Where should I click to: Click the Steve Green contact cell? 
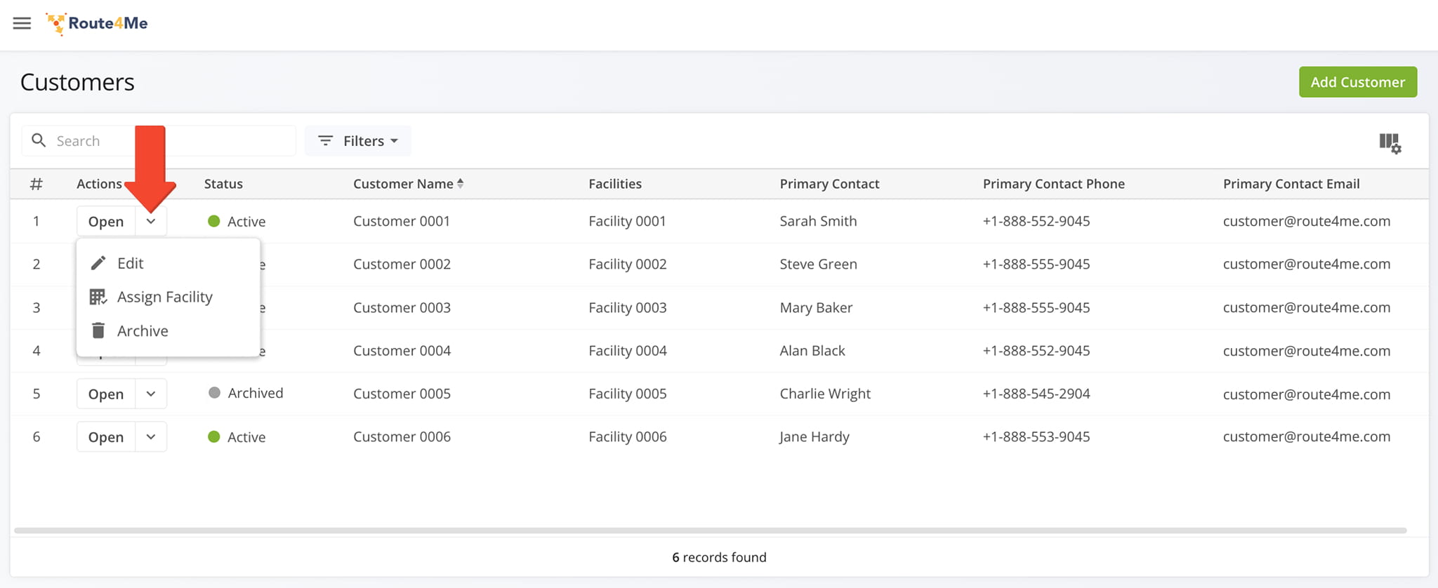click(x=818, y=264)
